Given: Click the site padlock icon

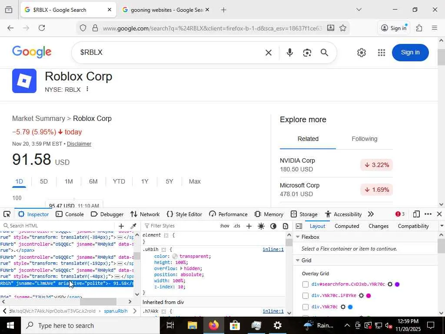Looking at the screenshot, I should pyautogui.click(x=95, y=28).
